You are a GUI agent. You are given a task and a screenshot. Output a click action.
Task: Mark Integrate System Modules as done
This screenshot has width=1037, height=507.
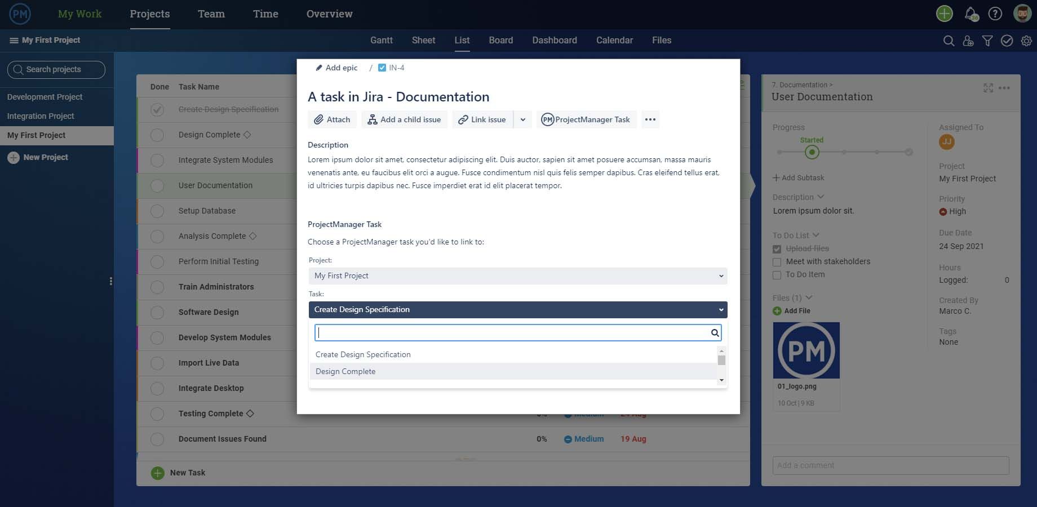coord(157,161)
